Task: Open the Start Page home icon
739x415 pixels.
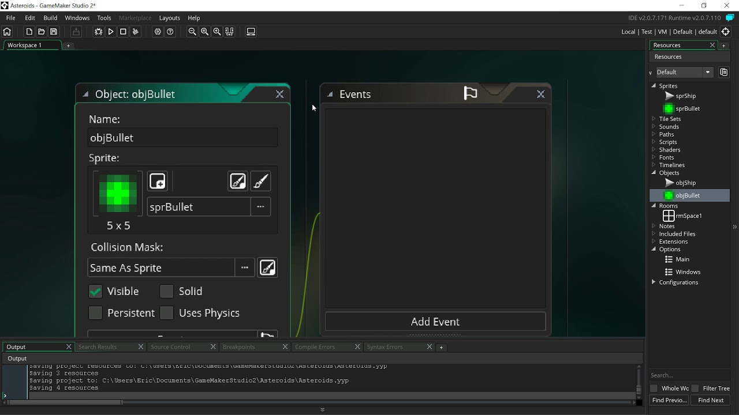Action: [7, 32]
